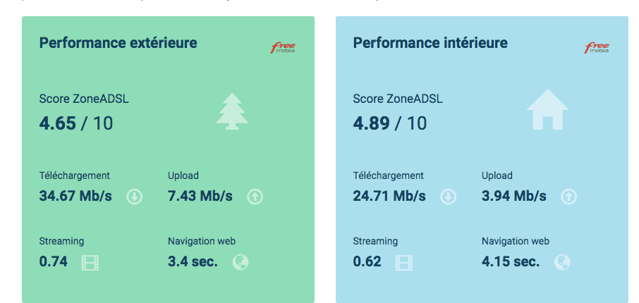The image size is (639, 303).
Task: Click the upload arrow icon beside 3.94 Mb/s
Action: point(568,197)
